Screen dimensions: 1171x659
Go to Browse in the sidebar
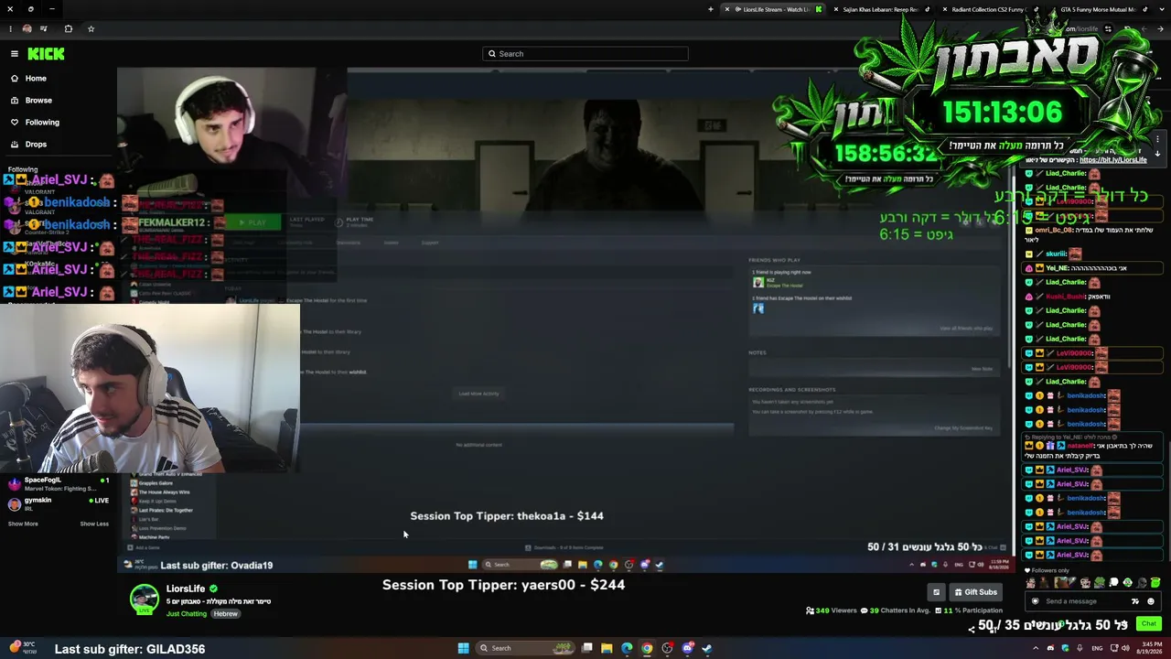click(x=38, y=100)
